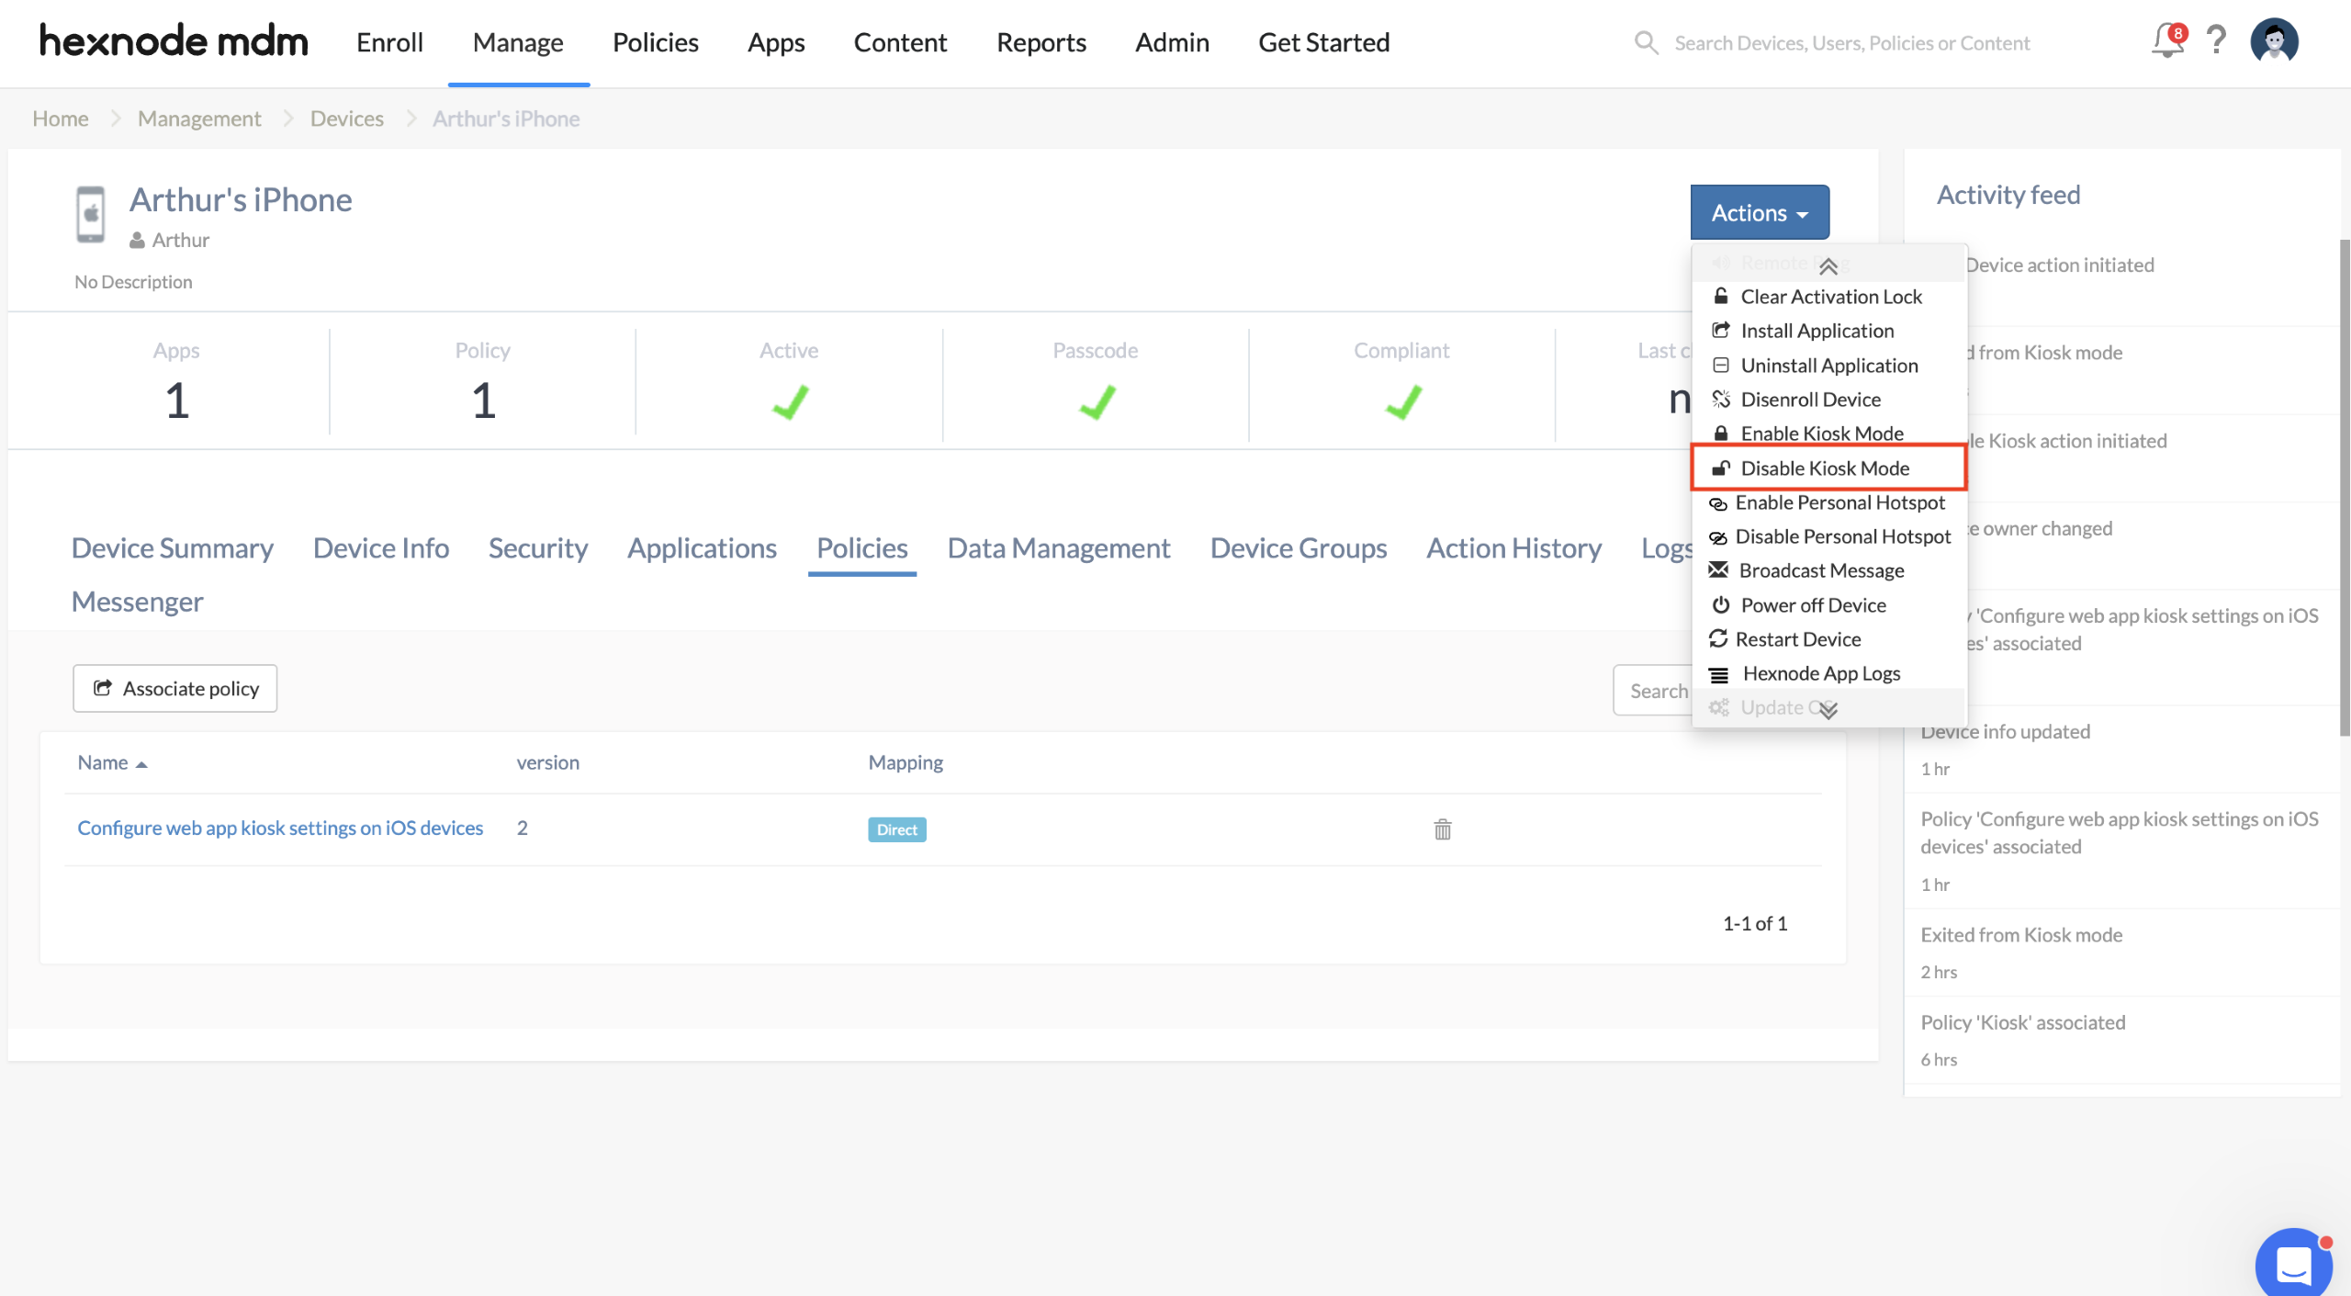Go to Home breadcrumb

tap(61, 118)
